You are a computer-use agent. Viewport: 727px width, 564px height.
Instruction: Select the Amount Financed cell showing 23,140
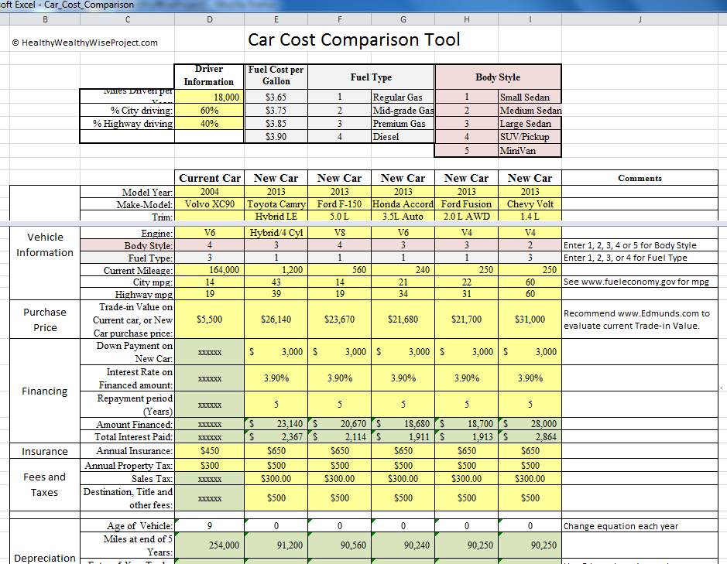coord(276,424)
